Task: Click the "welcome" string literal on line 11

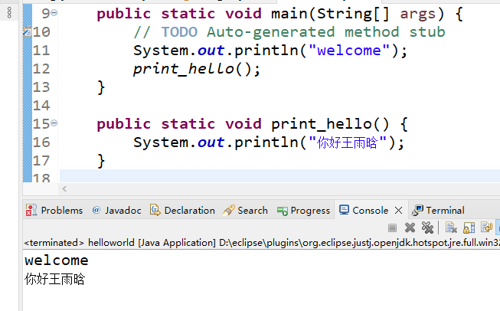Action: tap(349, 51)
